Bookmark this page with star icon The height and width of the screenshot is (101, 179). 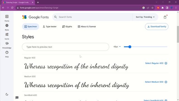coord(152,8)
